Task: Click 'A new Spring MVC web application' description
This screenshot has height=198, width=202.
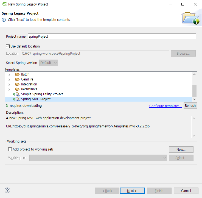Action: pos(48,118)
